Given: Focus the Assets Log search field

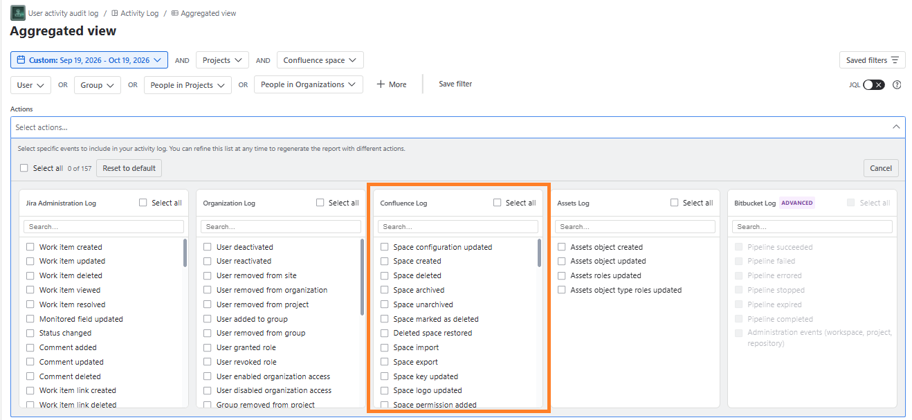Looking at the screenshot, I should (635, 226).
